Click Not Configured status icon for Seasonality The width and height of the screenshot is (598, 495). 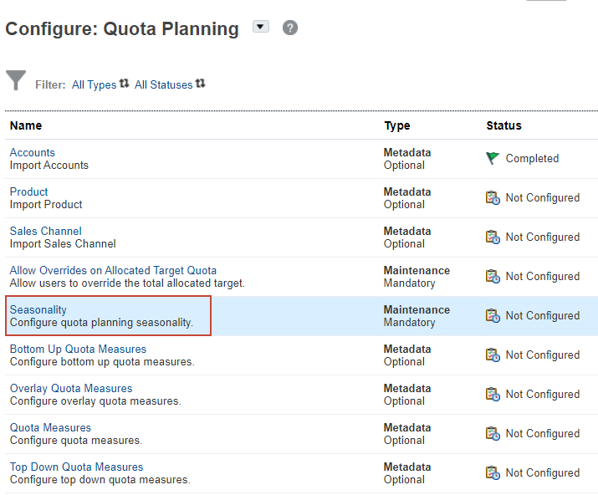(493, 316)
